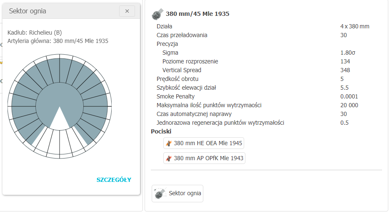Click the Maksymalna ilość punktów wytrzymałości value 20 000

pyautogui.click(x=349, y=105)
